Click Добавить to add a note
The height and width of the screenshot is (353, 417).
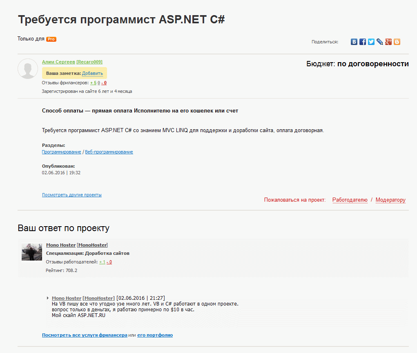(92, 73)
